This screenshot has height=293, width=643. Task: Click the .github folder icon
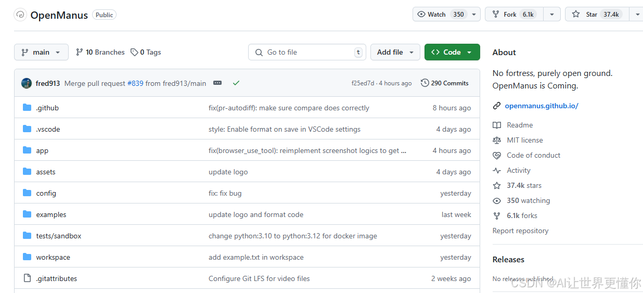pyautogui.click(x=27, y=108)
